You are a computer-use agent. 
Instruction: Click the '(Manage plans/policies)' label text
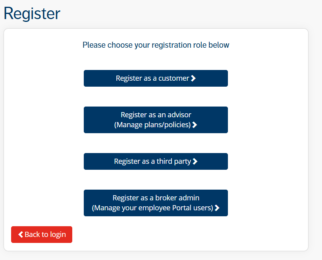[x=152, y=125]
